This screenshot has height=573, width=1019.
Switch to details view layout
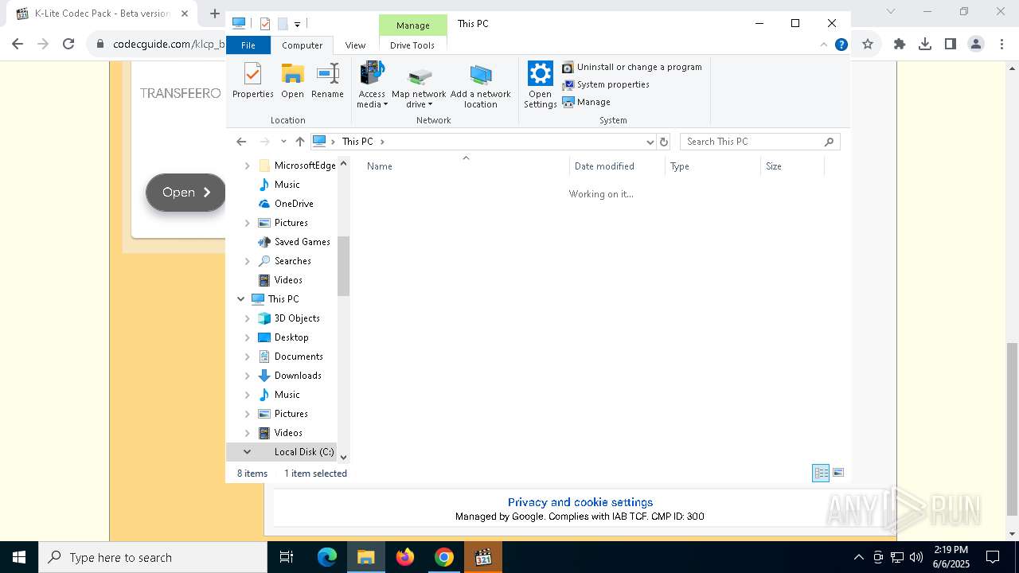821,474
